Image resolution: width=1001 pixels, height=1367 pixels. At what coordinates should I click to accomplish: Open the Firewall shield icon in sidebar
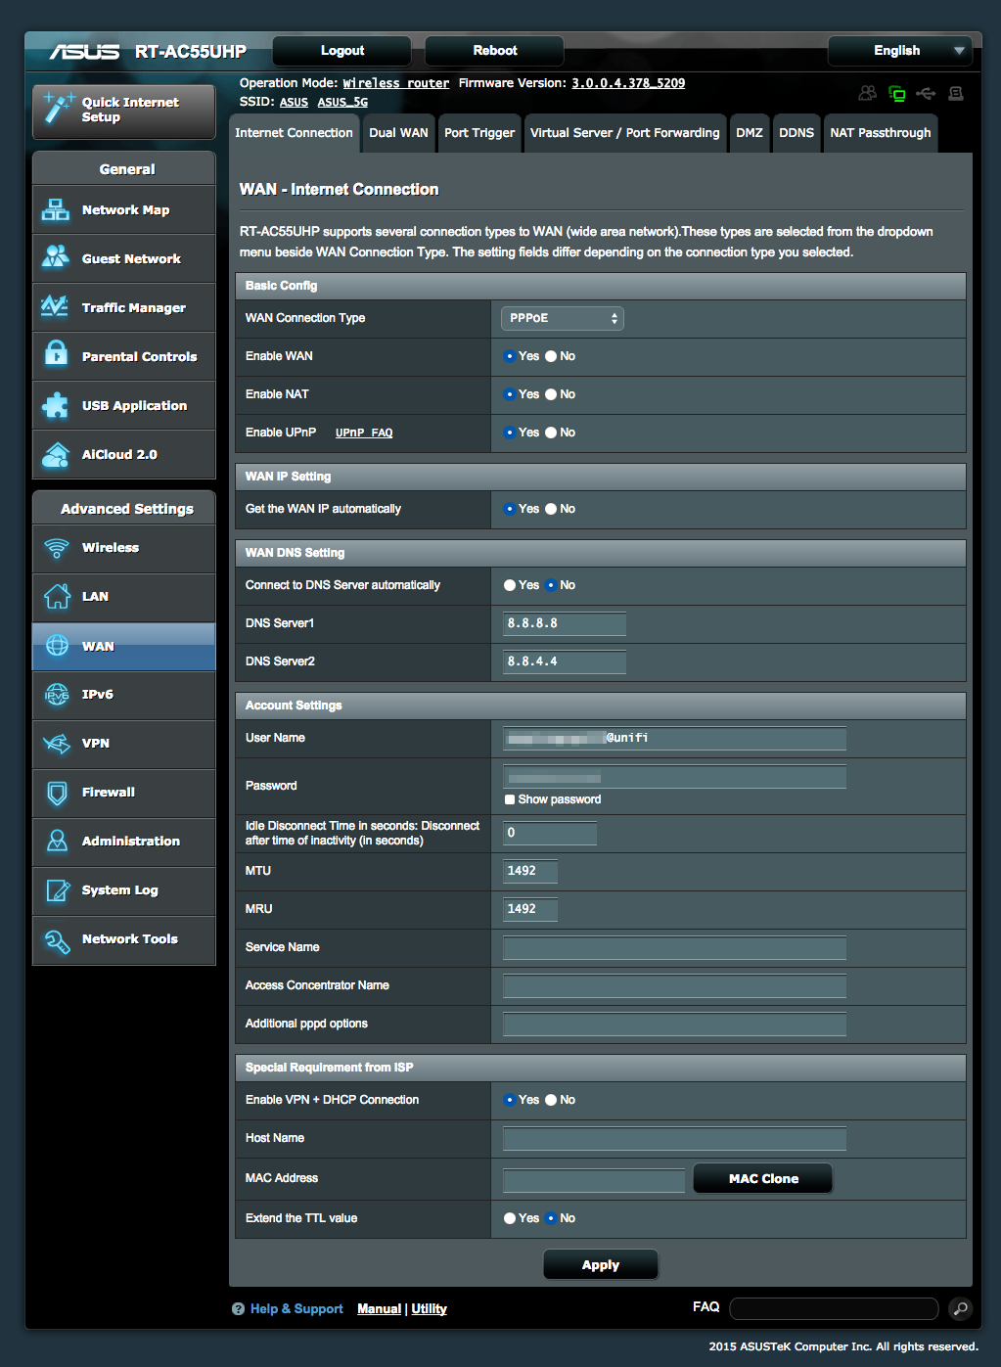click(57, 793)
